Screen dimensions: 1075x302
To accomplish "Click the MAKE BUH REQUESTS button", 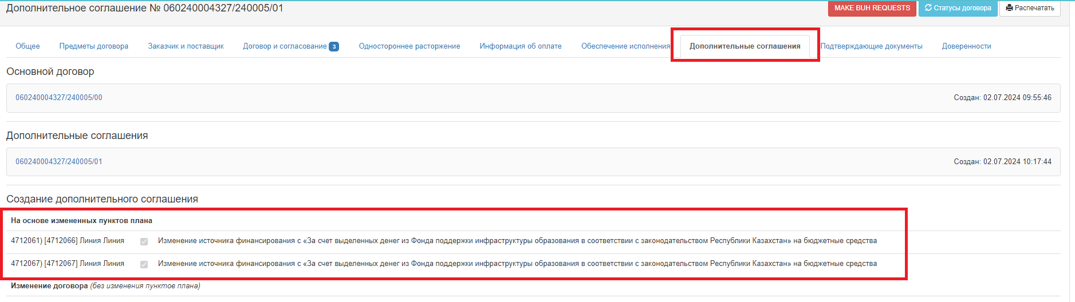I will click(x=872, y=8).
